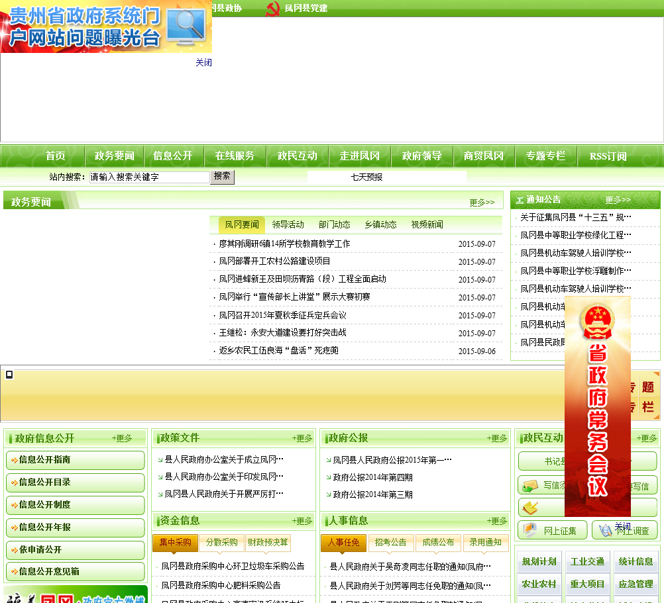664x603 pixels.
Task: Open the RSS订阅 navigation item
Action: (608, 156)
